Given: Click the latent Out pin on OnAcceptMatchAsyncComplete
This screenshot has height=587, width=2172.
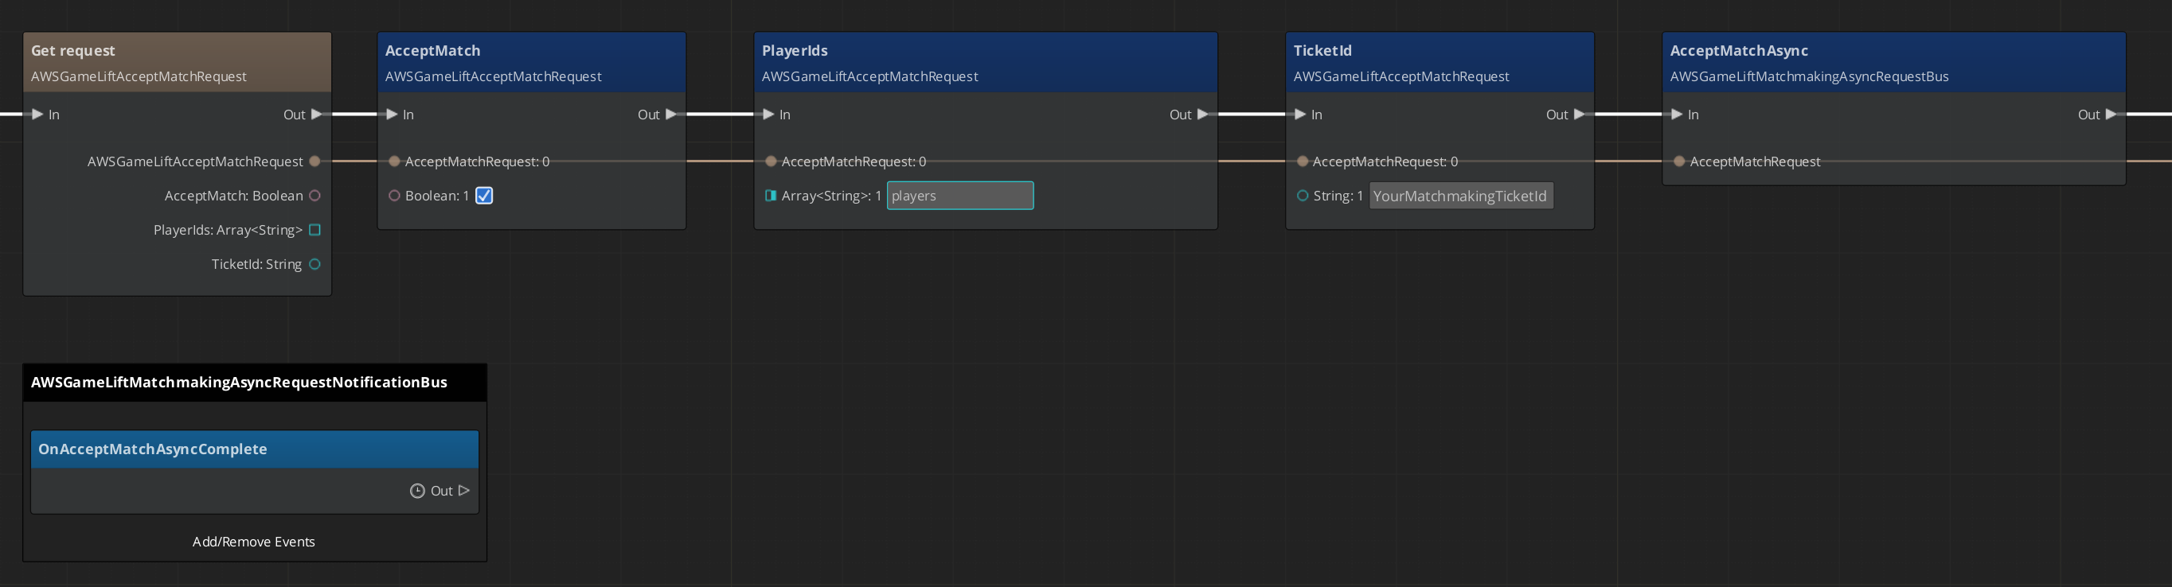Looking at the screenshot, I should click(463, 490).
